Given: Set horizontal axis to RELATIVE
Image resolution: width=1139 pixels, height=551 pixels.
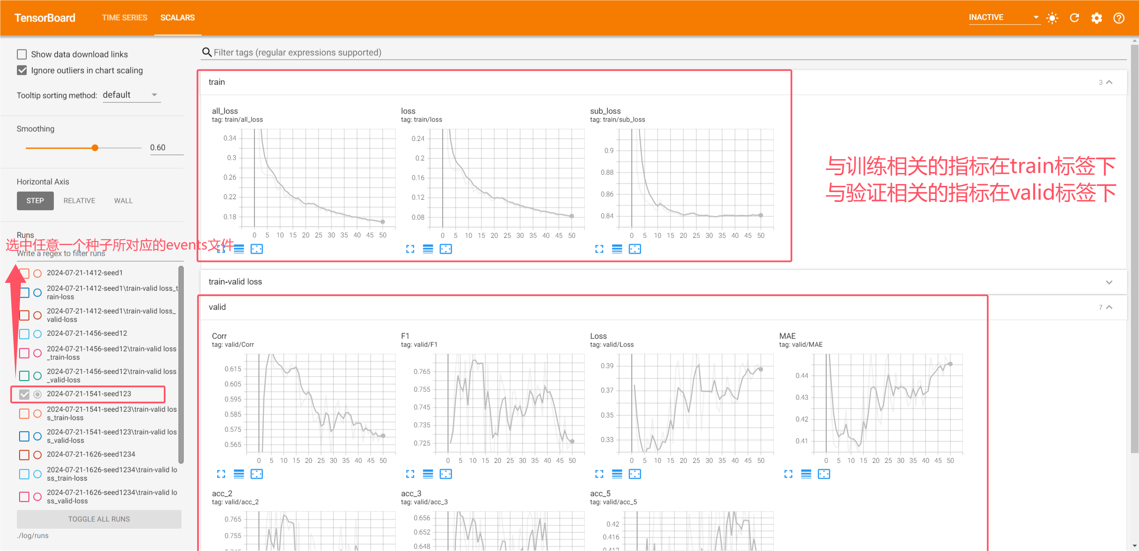Looking at the screenshot, I should (x=79, y=201).
